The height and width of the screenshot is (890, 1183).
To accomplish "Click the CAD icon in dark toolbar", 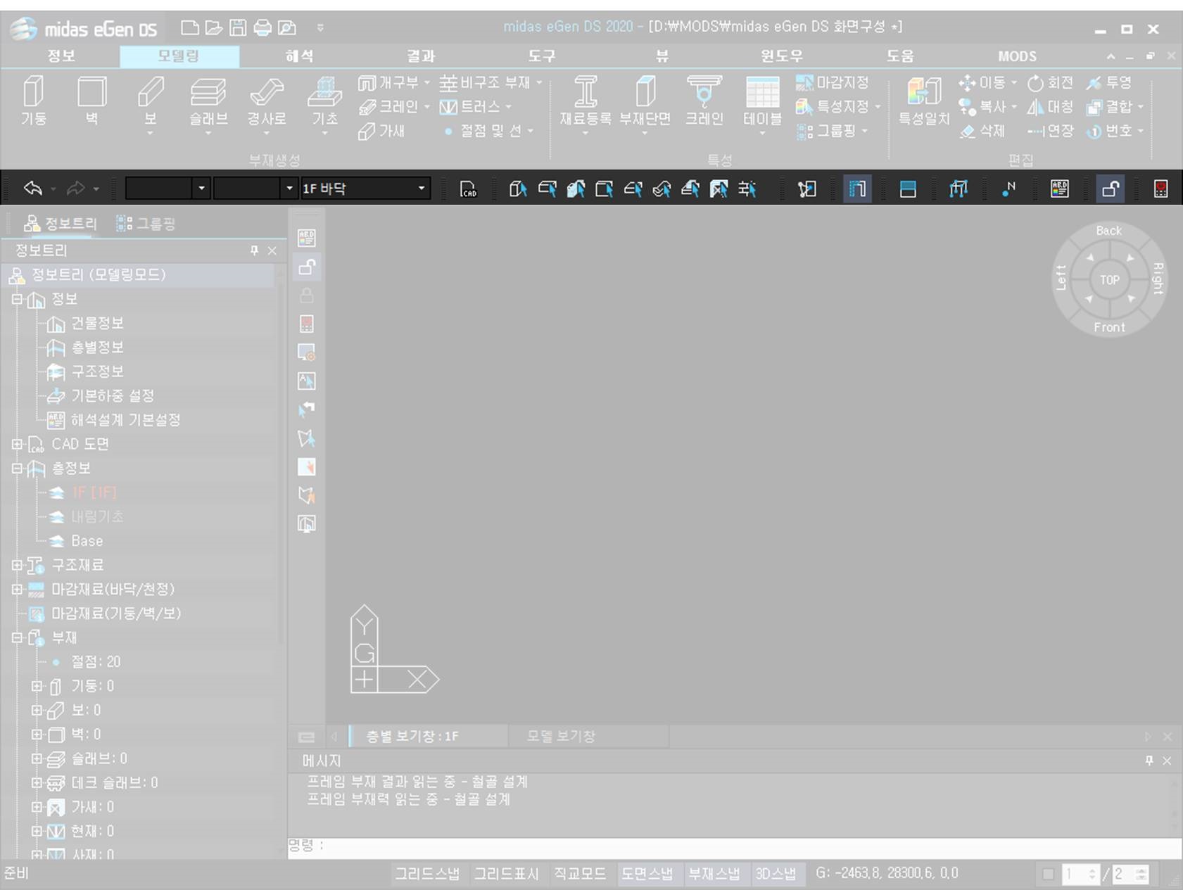I will tap(468, 189).
